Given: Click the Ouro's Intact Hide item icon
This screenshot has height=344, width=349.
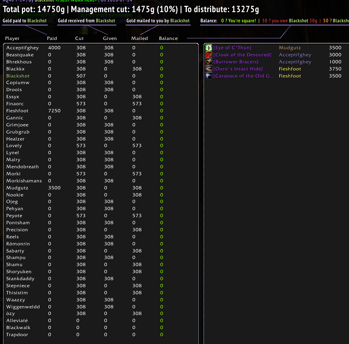Looking at the screenshot, I should pyautogui.click(x=208, y=69).
